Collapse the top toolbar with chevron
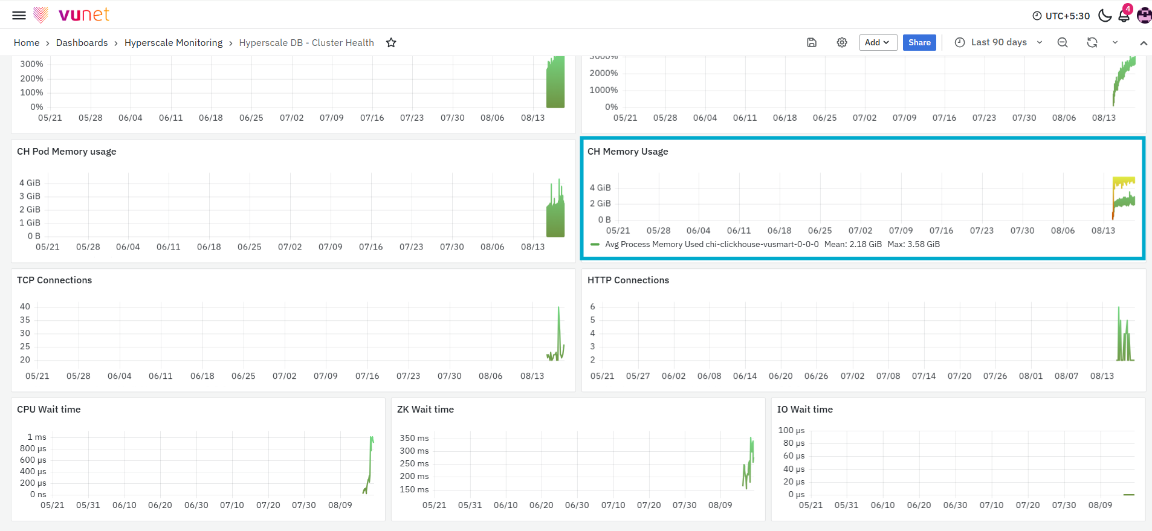This screenshot has height=531, width=1152. coord(1144,43)
